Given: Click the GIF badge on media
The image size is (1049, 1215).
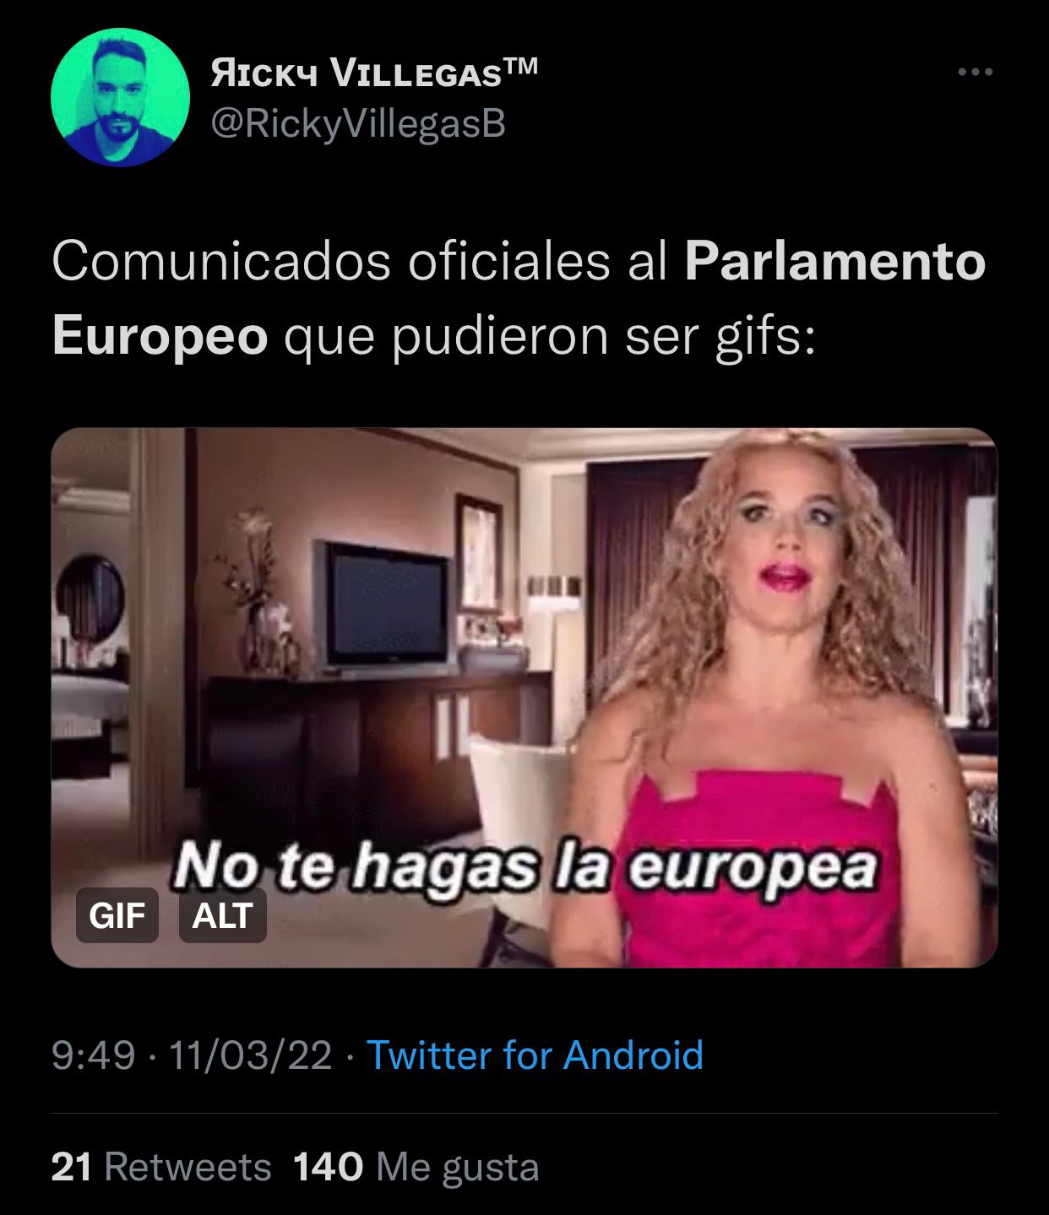Looking at the screenshot, I should pyautogui.click(x=117, y=915).
